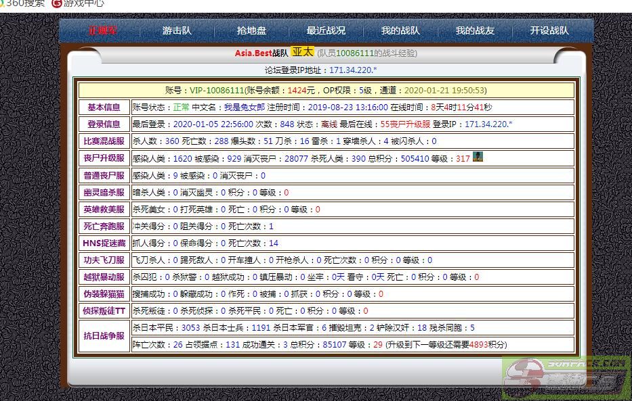This screenshot has height=401, width=632.
Task: Select the 丧尸升级服 row label
Action: pos(104,158)
